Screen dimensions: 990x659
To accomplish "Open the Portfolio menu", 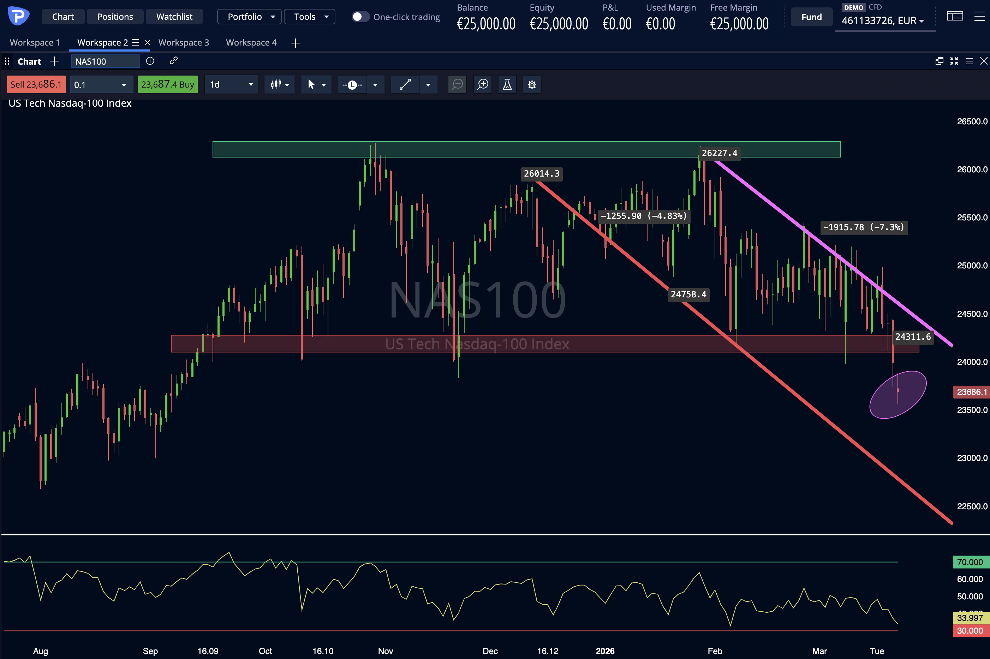I will click(x=249, y=17).
